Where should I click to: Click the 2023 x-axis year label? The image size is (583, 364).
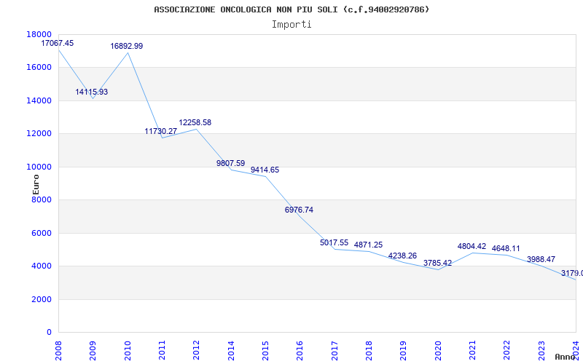coord(541,350)
